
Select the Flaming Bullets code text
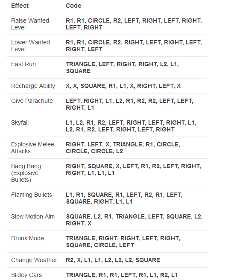coord(124,198)
